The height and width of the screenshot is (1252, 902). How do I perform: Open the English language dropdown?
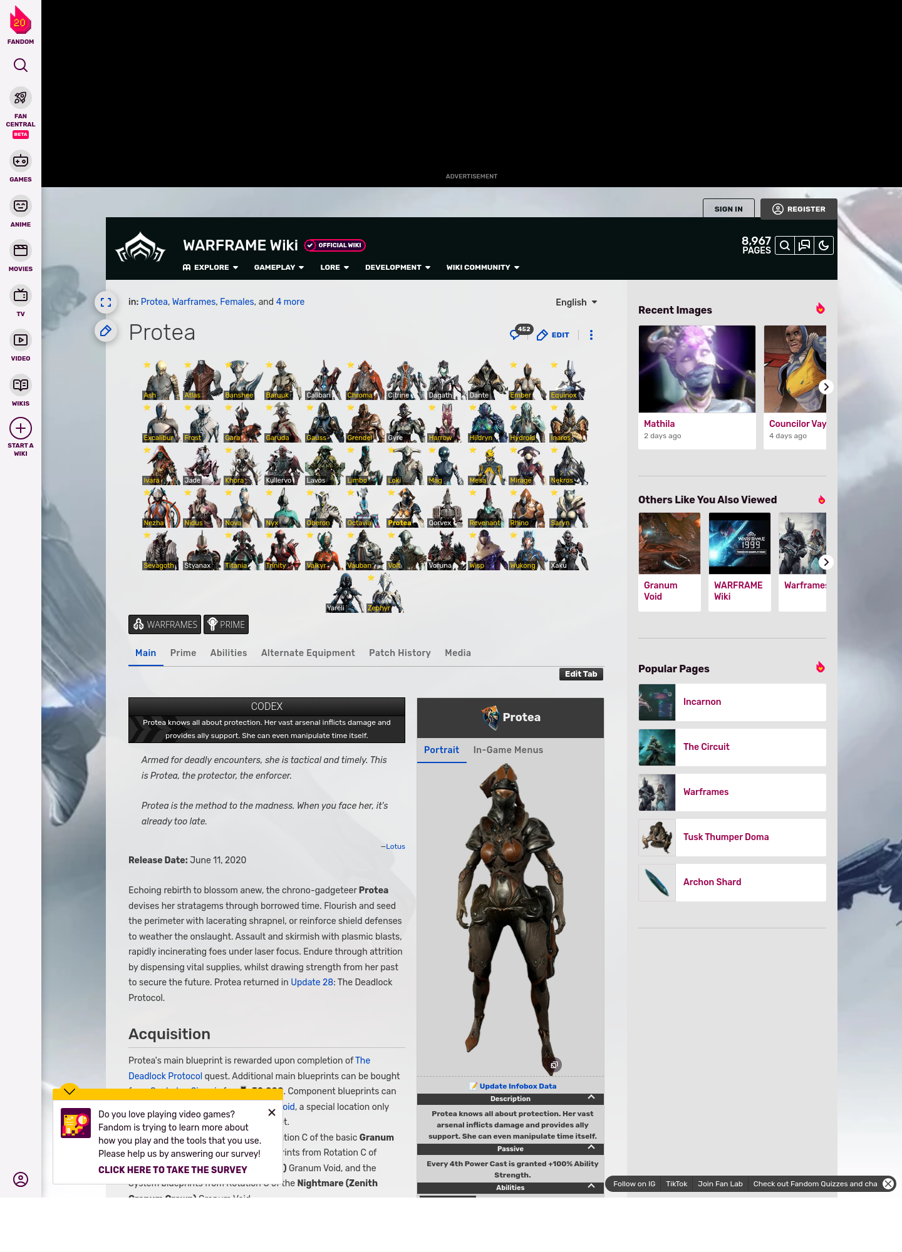(576, 302)
